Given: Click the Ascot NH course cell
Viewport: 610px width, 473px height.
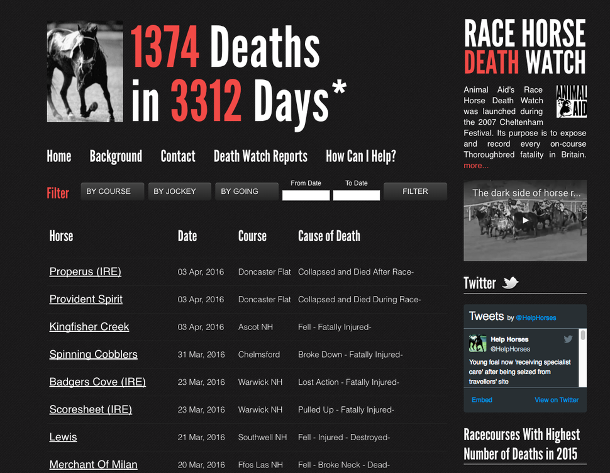Looking at the screenshot, I should pos(255,327).
